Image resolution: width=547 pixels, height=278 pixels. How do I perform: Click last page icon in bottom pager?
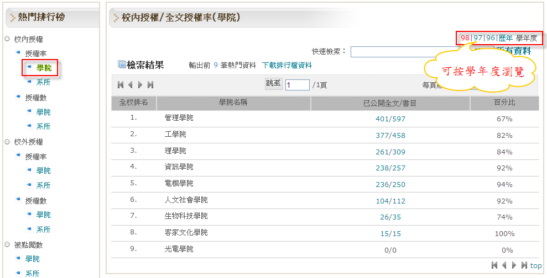523,265
